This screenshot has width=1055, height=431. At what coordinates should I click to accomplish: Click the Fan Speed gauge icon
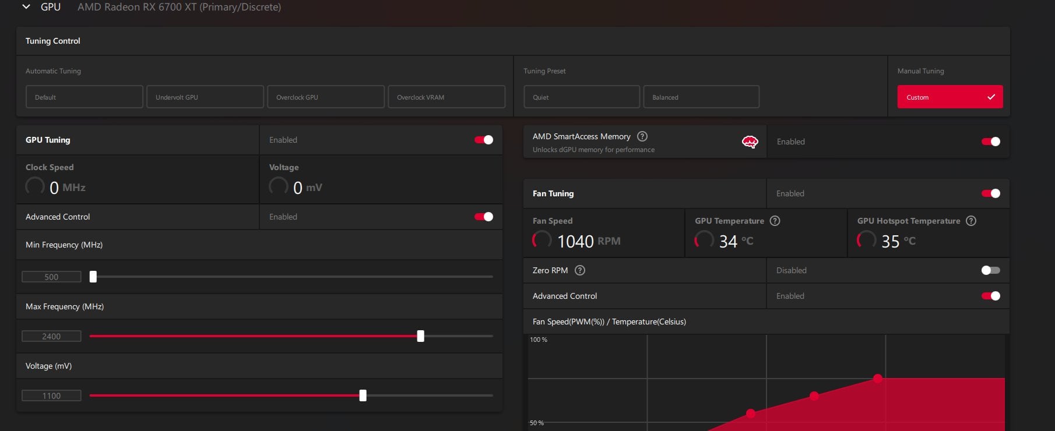542,240
